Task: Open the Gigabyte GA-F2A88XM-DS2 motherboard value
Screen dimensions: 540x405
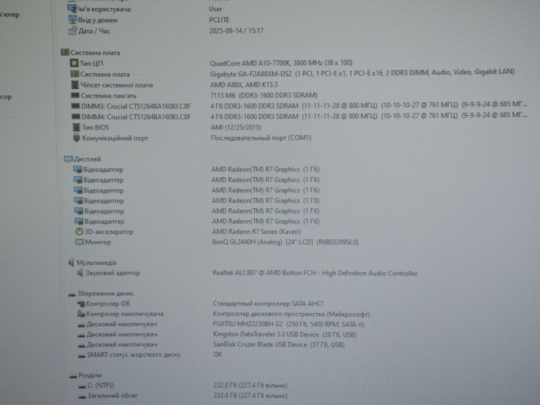Action: (x=362, y=73)
